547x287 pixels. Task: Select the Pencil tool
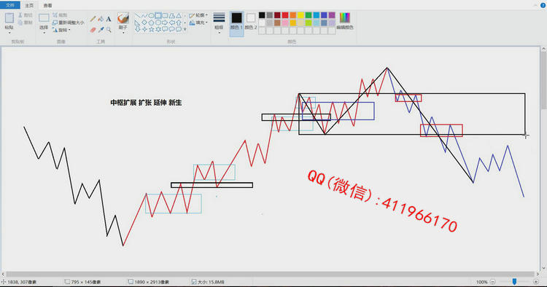[93, 19]
